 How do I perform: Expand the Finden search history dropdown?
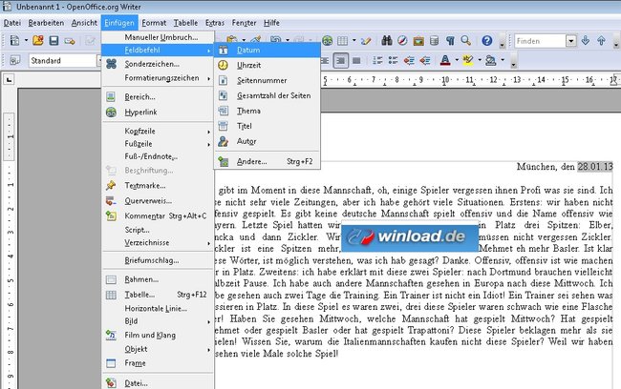point(570,41)
